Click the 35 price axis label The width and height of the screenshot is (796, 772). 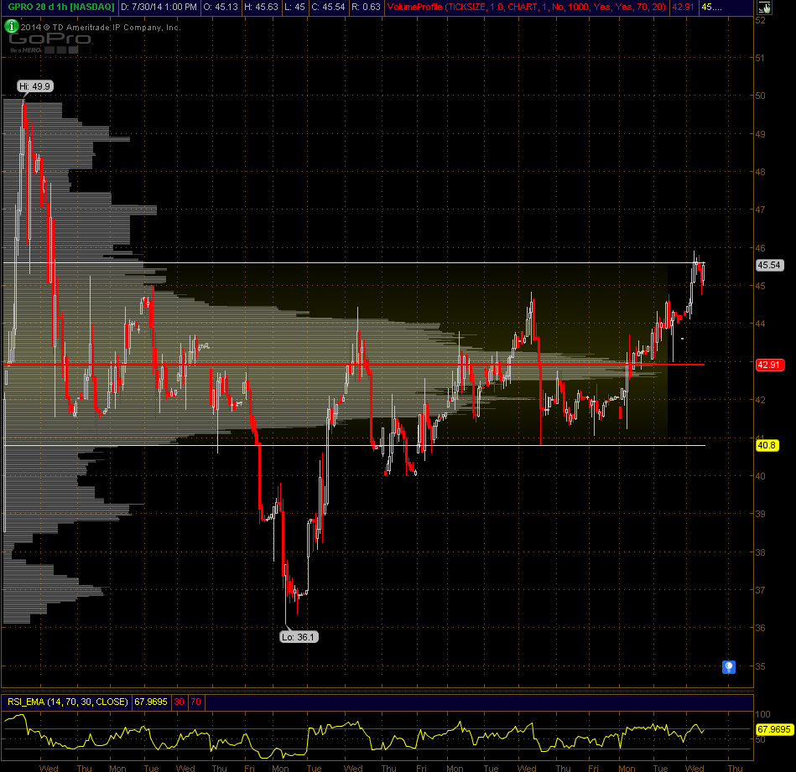coord(760,666)
